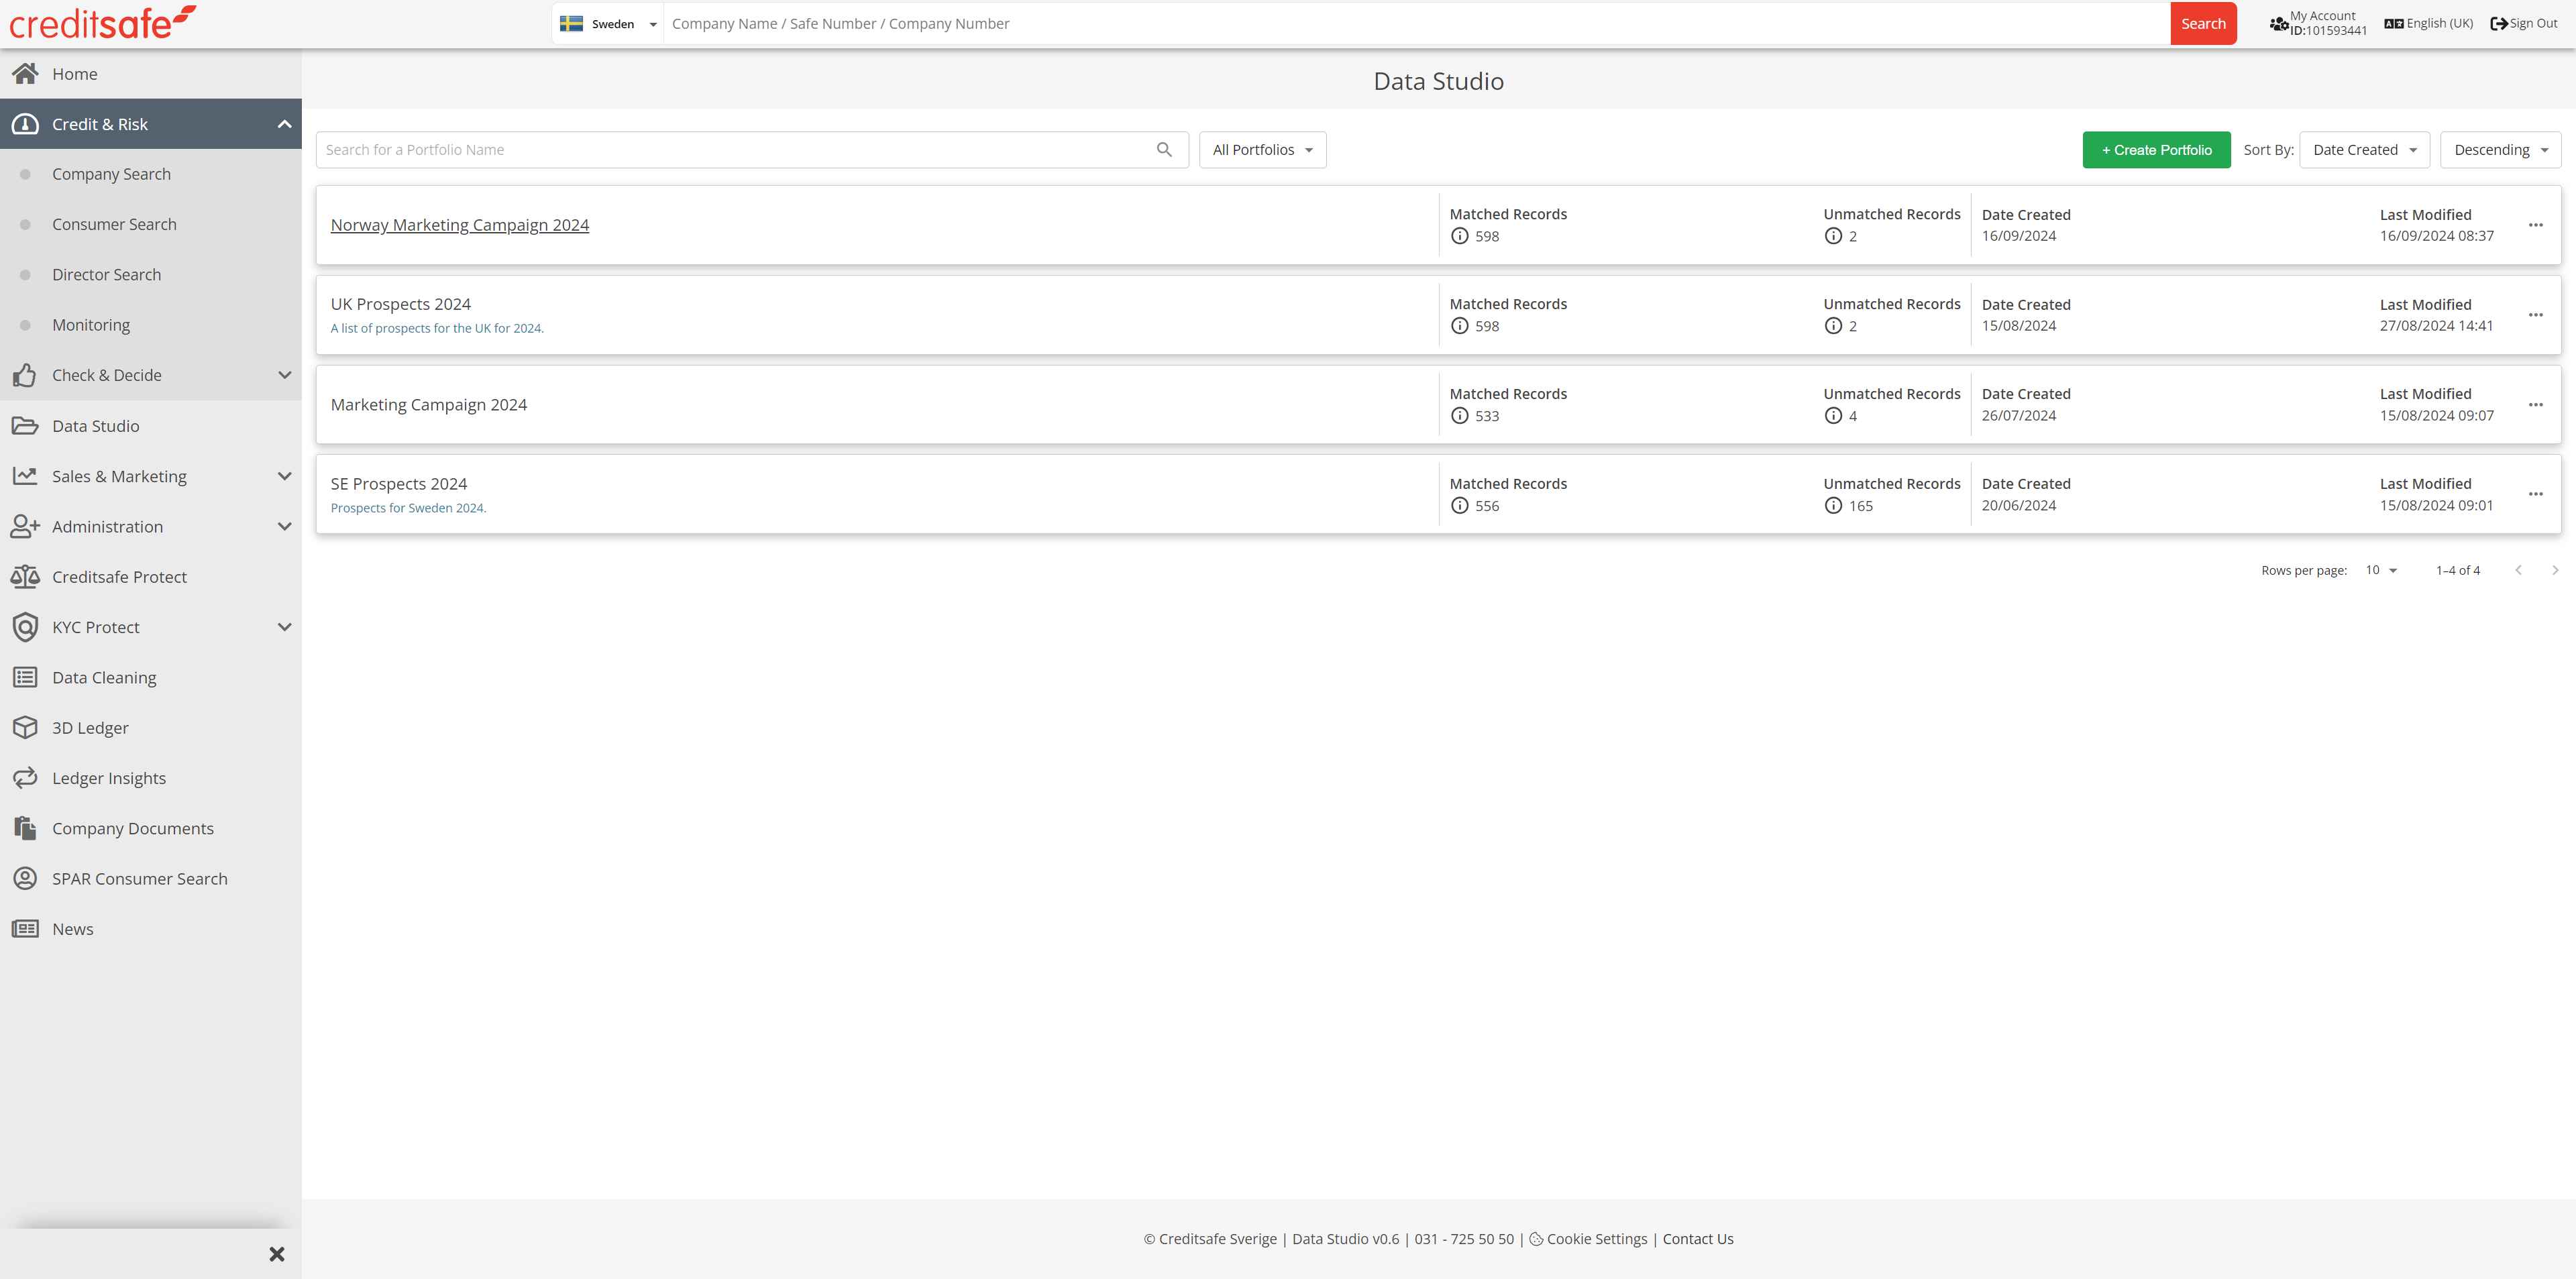Click the KYC Protect sidebar icon

26,627
